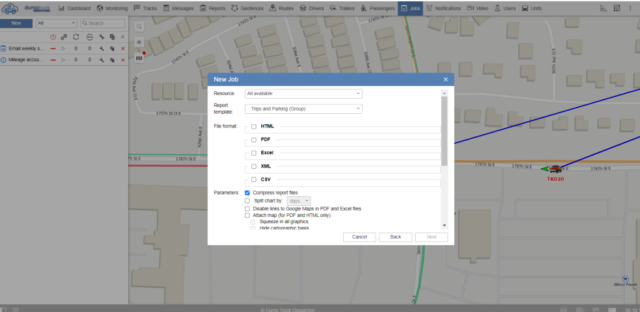Click the Dump Truck Dispatcher logo
This screenshot has width=640, height=312.
tap(27, 8)
